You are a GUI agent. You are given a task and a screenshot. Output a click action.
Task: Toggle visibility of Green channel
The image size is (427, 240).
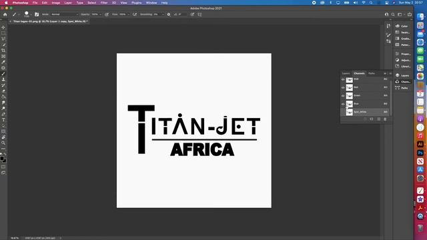(x=343, y=96)
